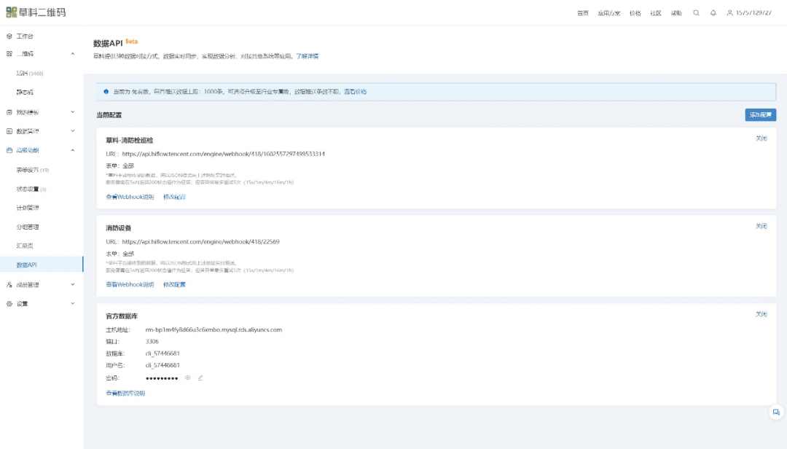This screenshot has width=787, height=449.
Task: Click the 设置 gear icon in sidebar
Action: click(9, 303)
